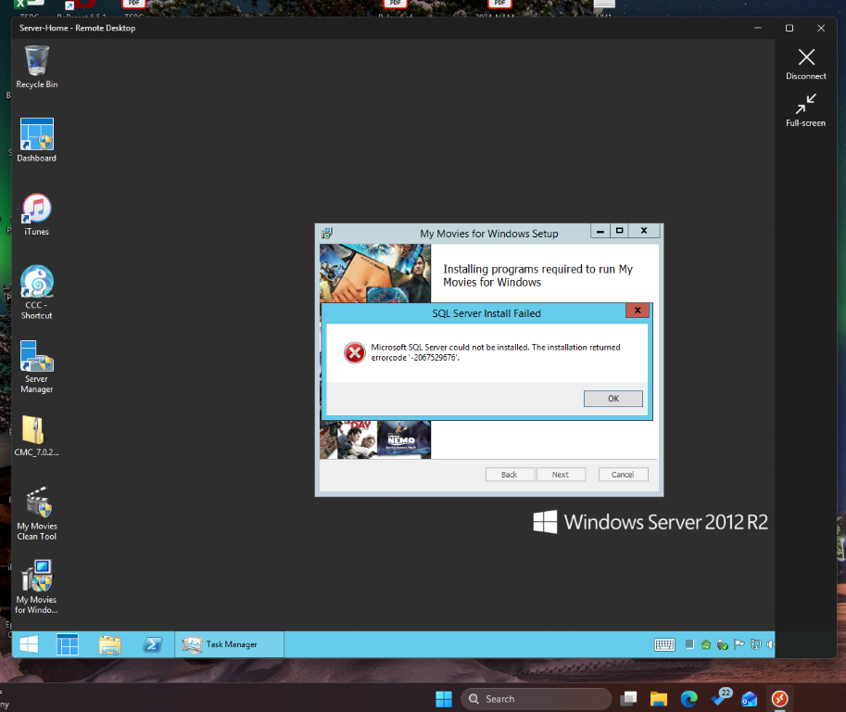Open the CMC_7.0.2 zipped folder
The height and width of the screenshot is (712, 846).
[37, 431]
